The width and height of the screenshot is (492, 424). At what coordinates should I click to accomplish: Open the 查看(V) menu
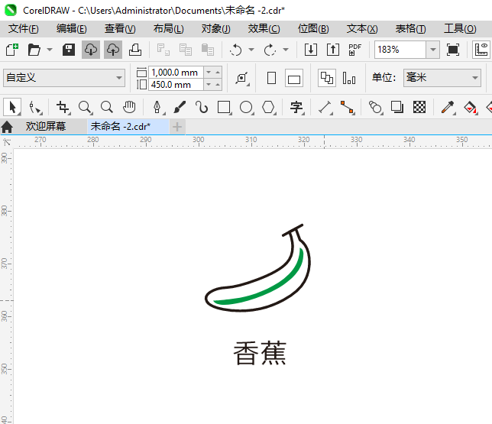120,29
